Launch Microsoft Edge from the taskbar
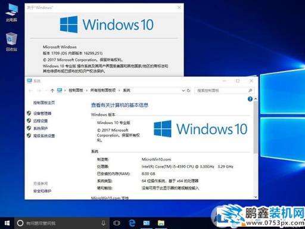Screen dimensions: 305x229 pos(132,223)
